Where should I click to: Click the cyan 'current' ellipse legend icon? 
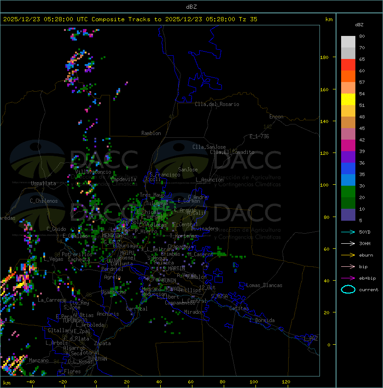pyautogui.click(x=348, y=289)
